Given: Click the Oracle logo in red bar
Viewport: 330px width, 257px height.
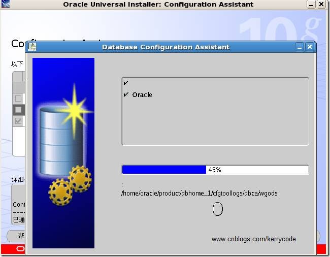Looking at the screenshot, I should tap(20, 249).
